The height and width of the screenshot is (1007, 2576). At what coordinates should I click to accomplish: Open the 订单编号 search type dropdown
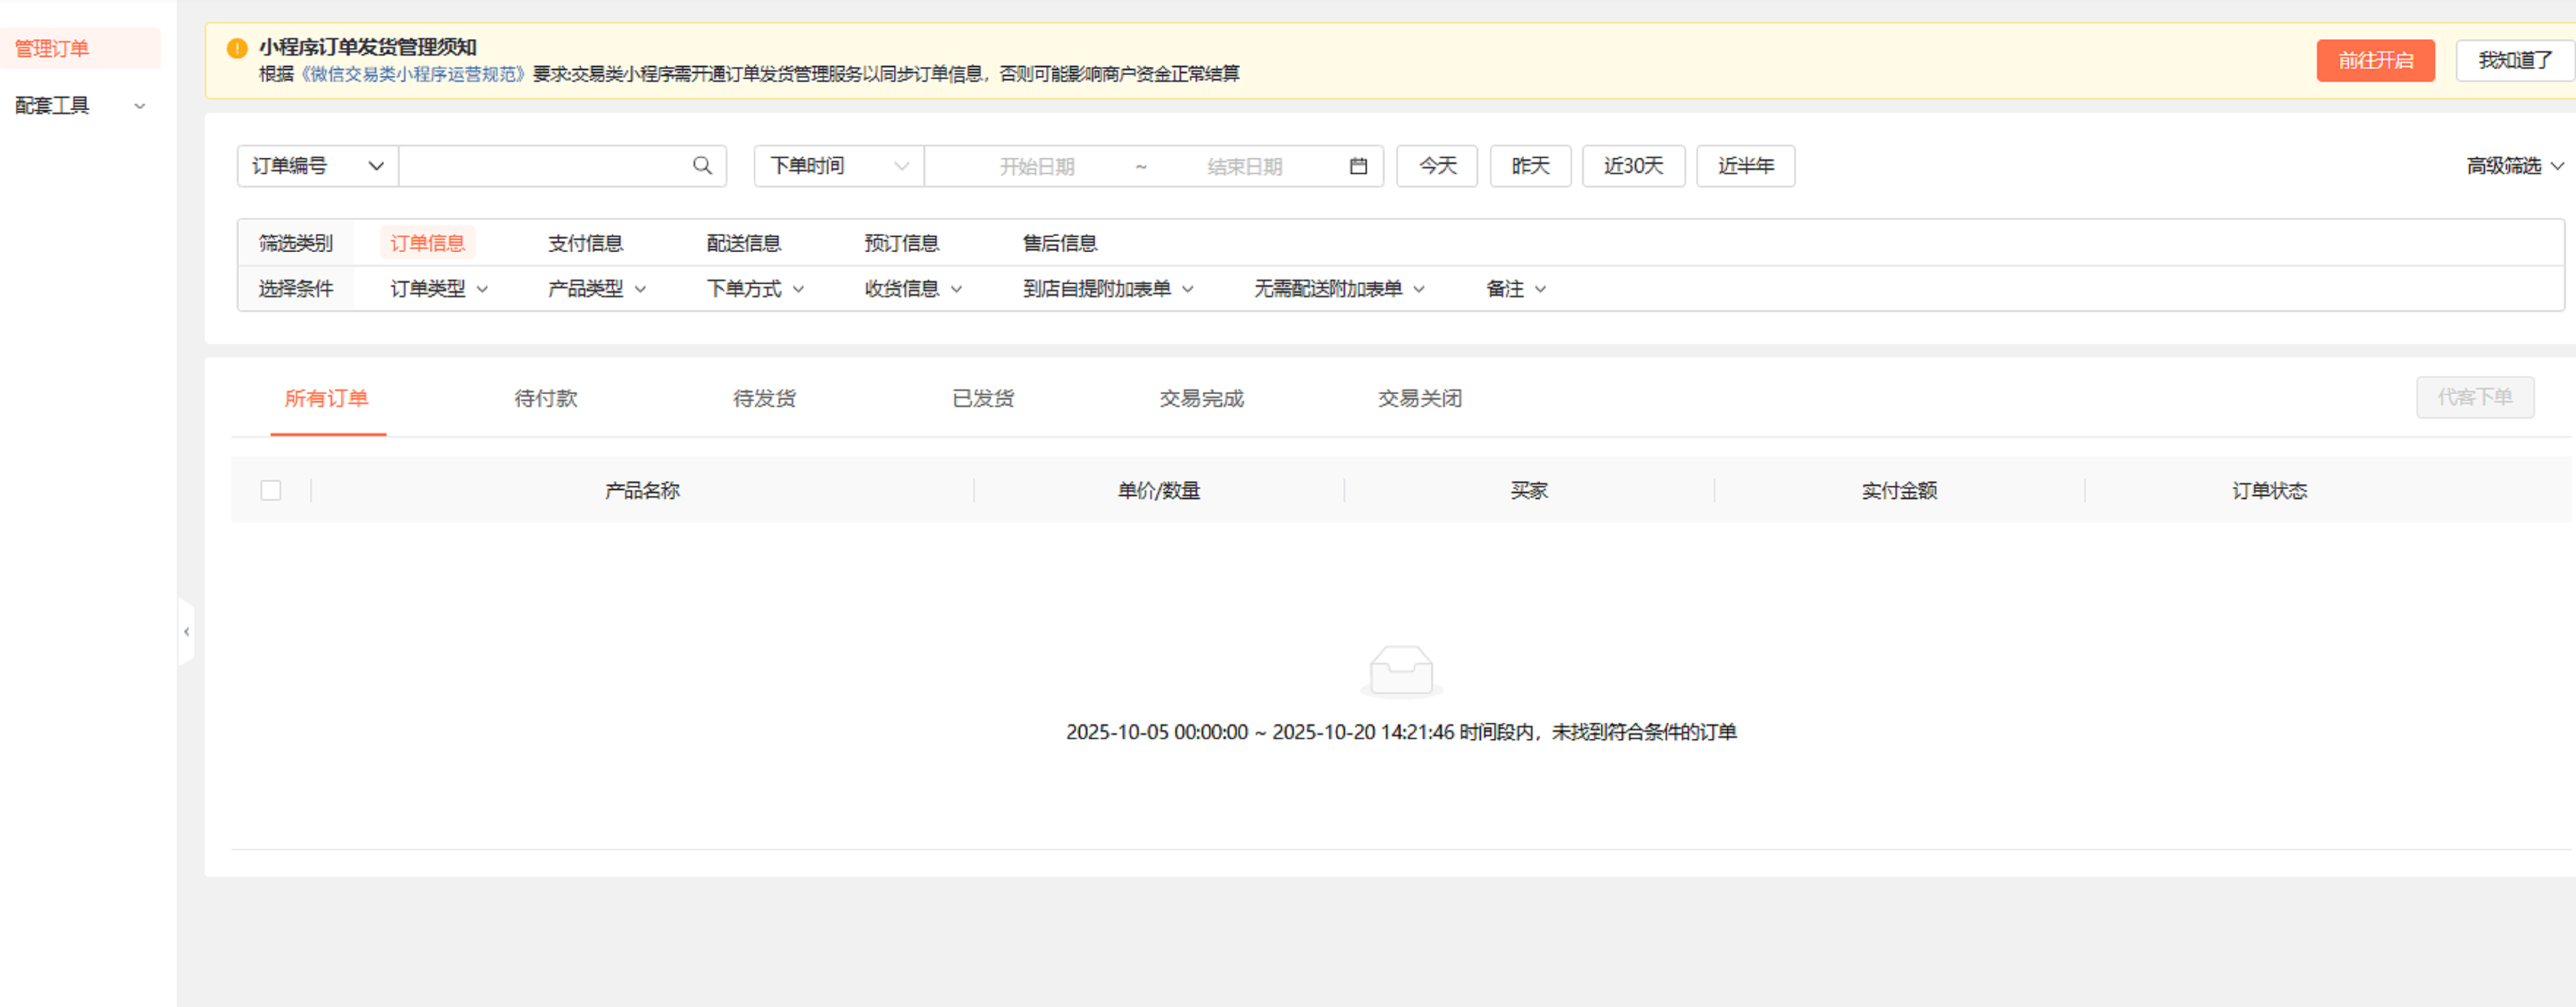(x=317, y=166)
